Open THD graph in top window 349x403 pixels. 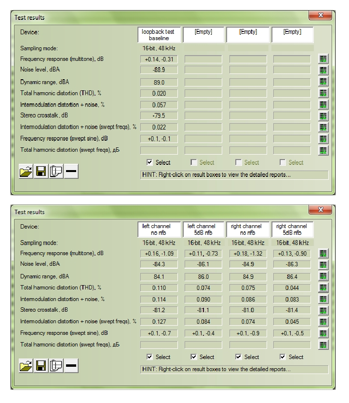click(323, 93)
